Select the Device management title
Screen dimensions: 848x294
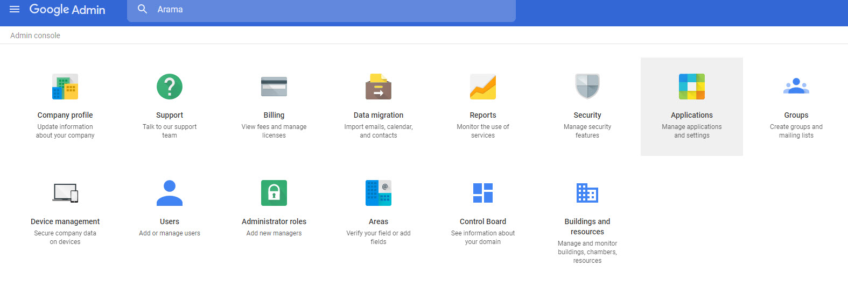65,221
